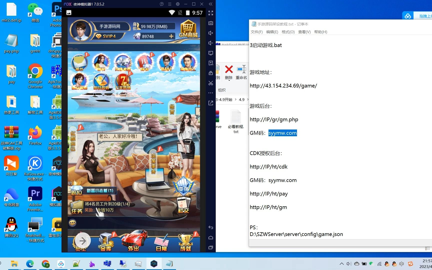Tap the 月卡 monthly card icon
Screen dimensions: 432x270
[144, 62]
